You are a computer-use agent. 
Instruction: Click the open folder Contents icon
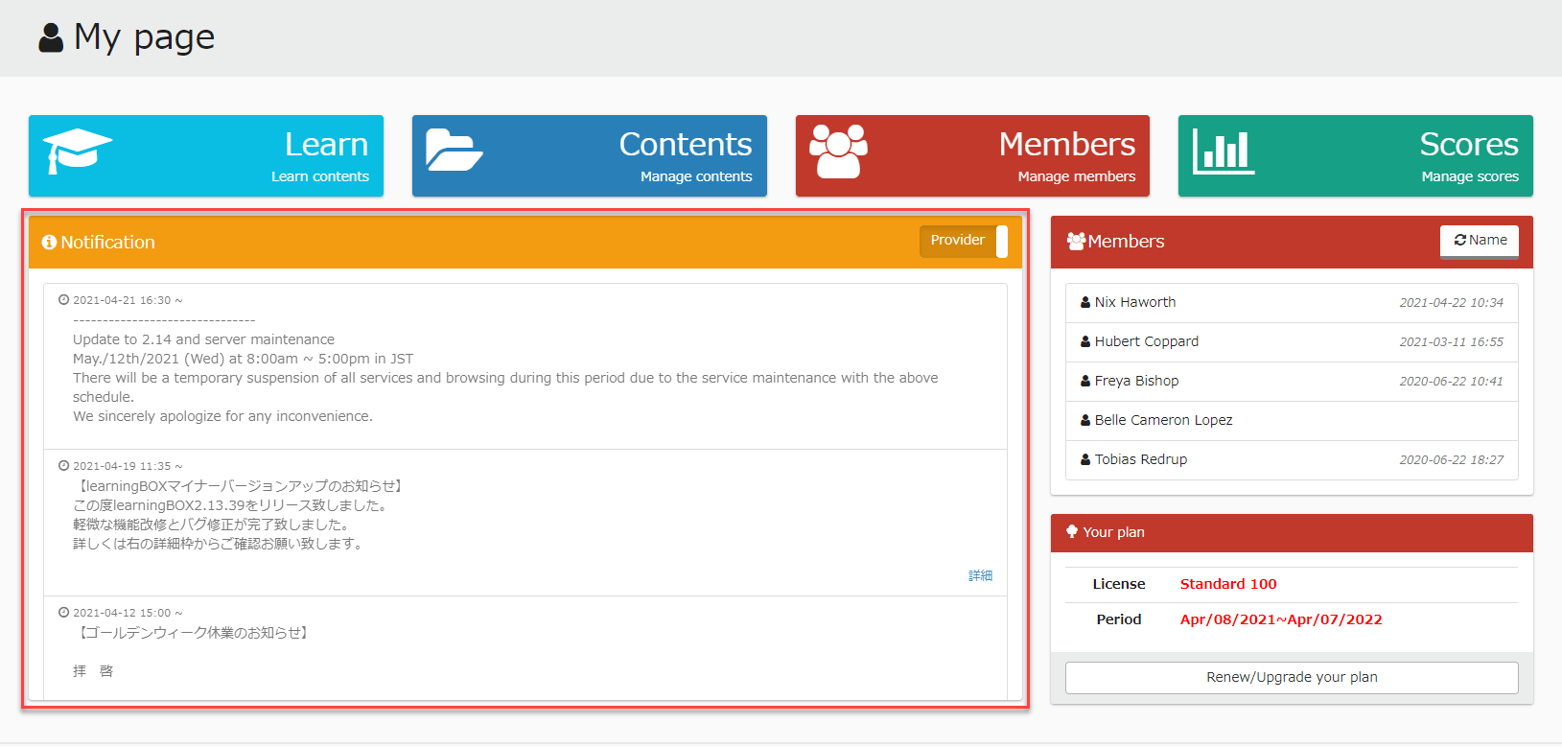coord(454,151)
